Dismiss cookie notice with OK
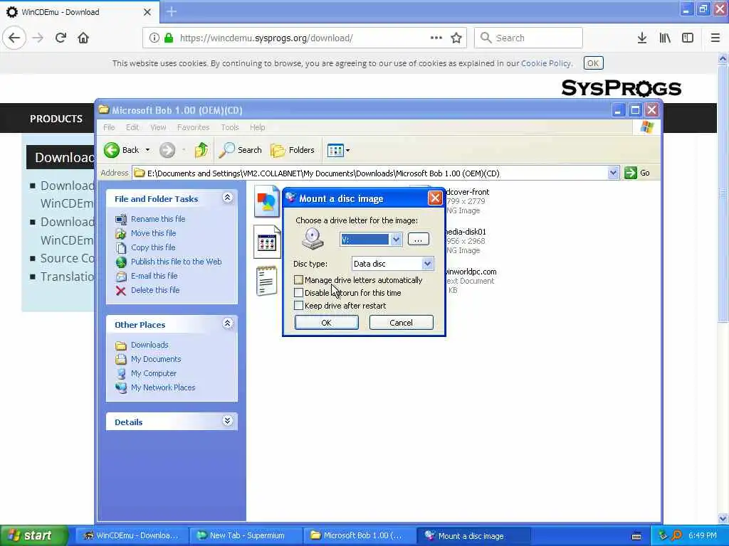 tap(593, 63)
